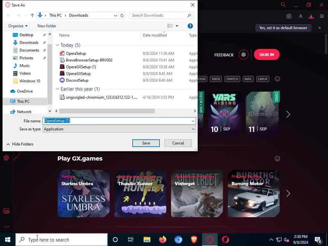Open the sidebar settings gear icon
328x246 pixels.
pos(6,158)
